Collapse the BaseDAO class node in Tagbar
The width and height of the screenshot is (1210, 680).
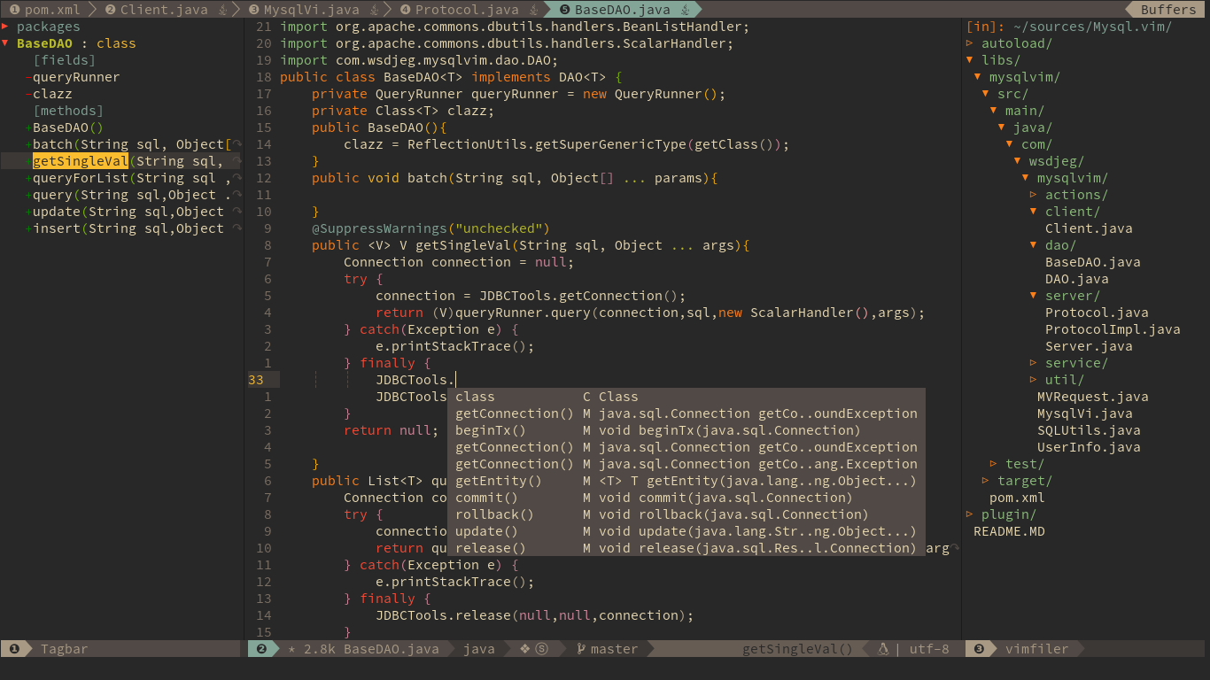pos(5,43)
